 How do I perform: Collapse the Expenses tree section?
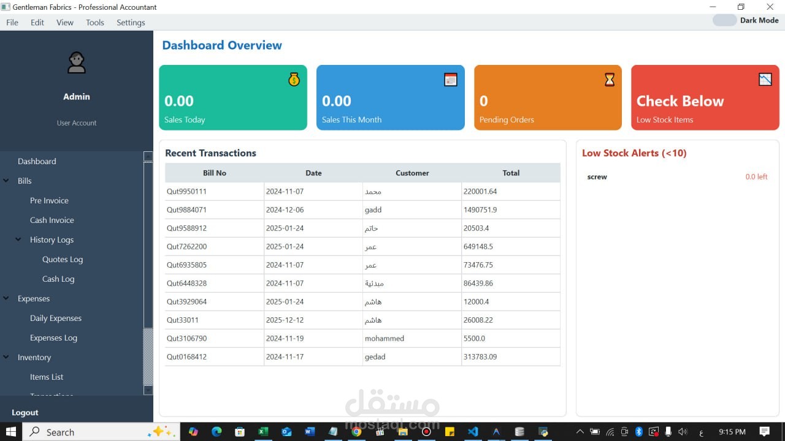pos(6,298)
